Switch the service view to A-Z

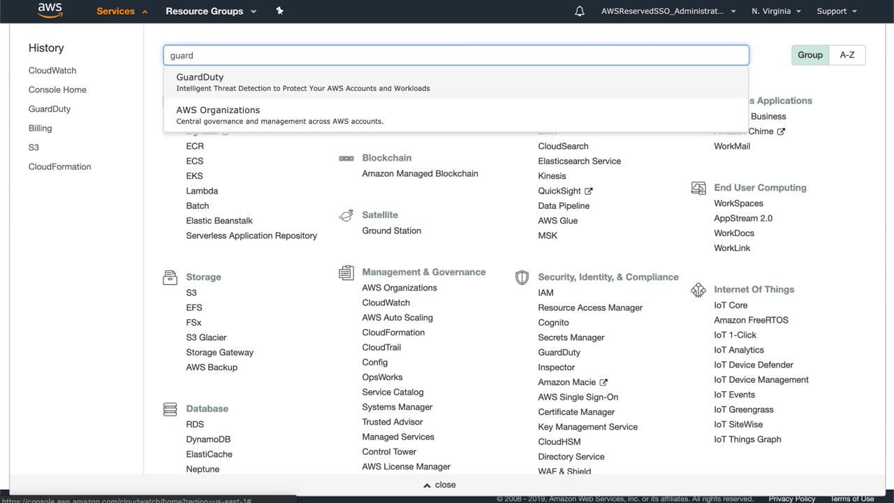pos(847,55)
